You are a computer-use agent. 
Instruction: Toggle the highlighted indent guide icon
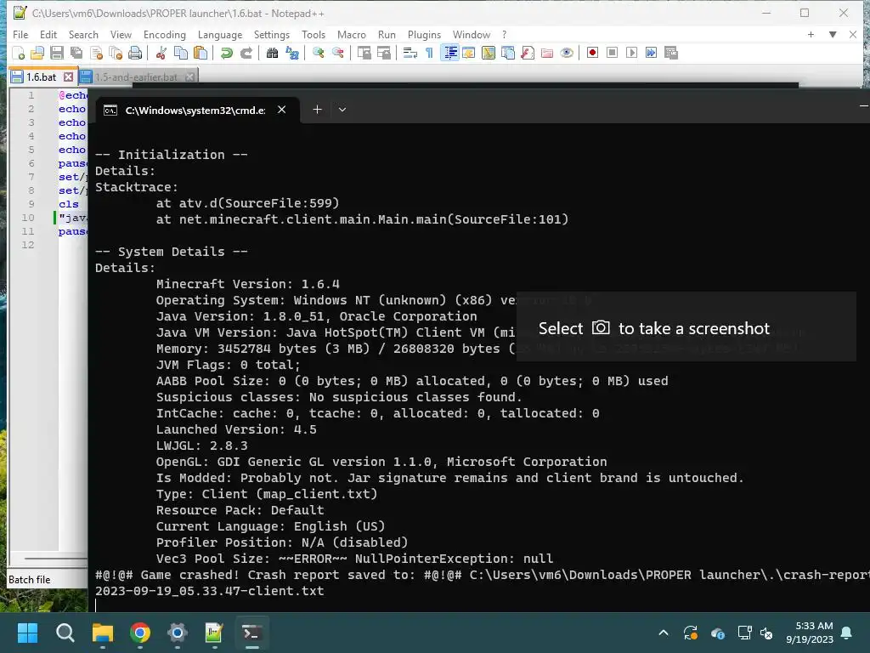[450, 53]
